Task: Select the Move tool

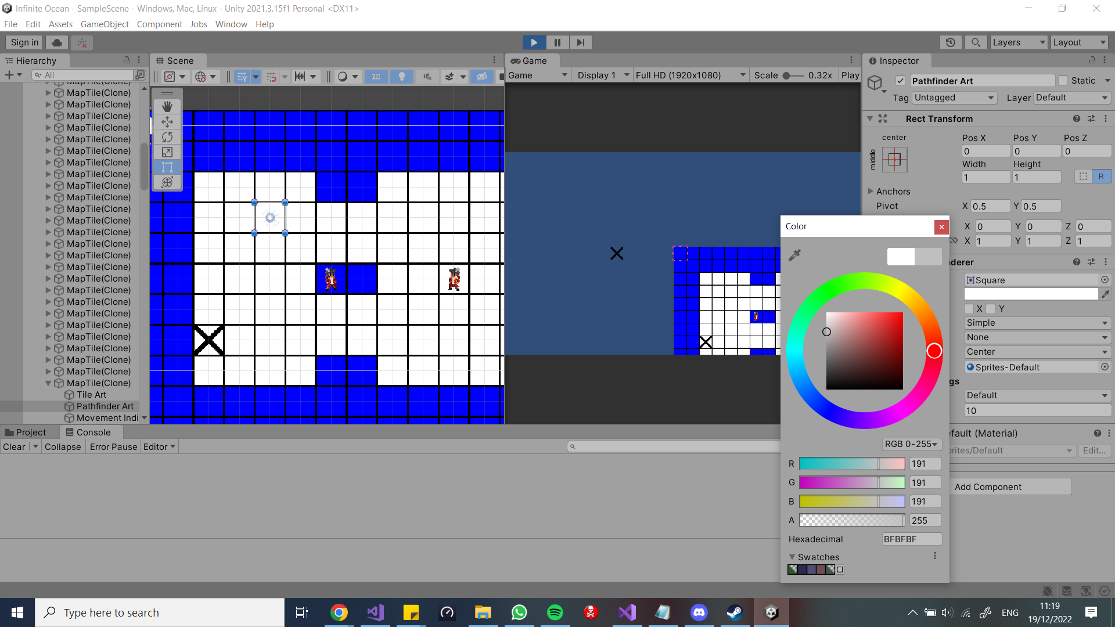Action: tap(167, 122)
